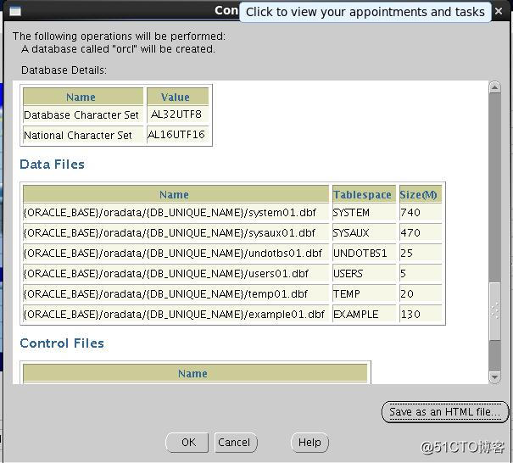Select the system01.dbf file path cell
The height and width of the screenshot is (463, 513).
click(176, 212)
